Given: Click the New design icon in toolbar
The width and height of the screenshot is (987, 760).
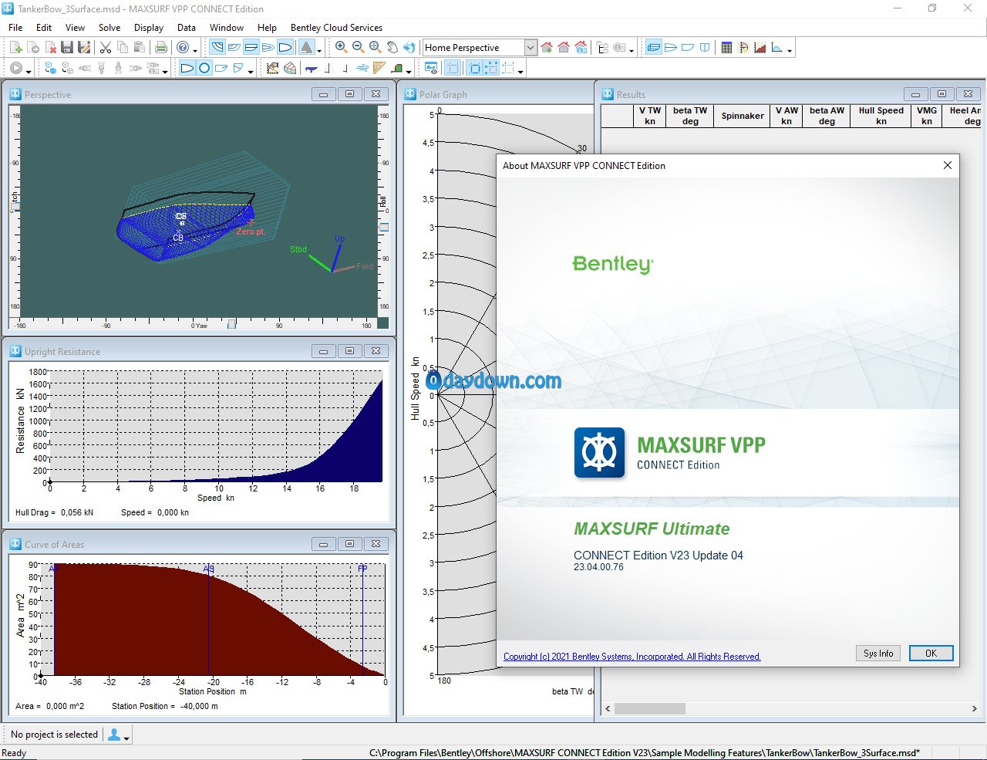Looking at the screenshot, I should pos(16,47).
